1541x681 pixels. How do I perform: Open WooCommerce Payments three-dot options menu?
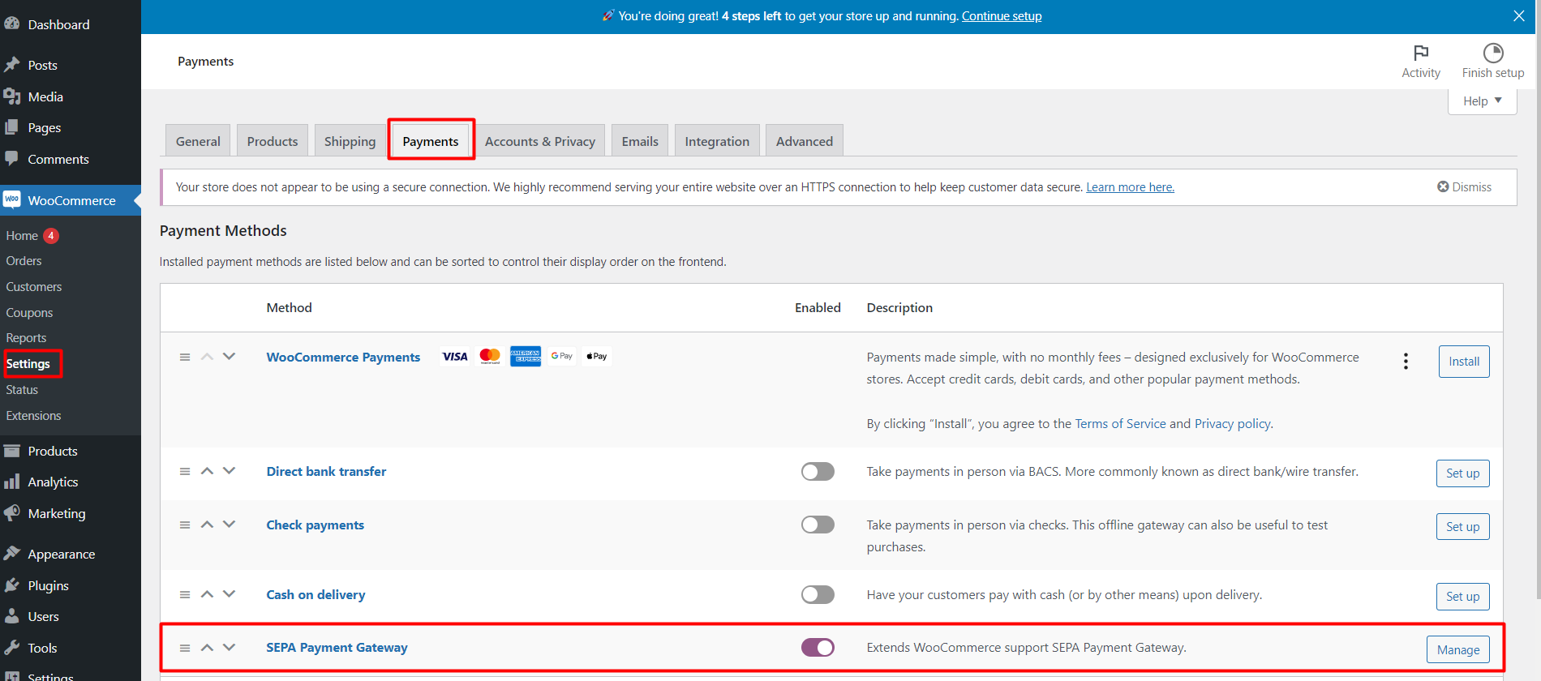coord(1406,362)
